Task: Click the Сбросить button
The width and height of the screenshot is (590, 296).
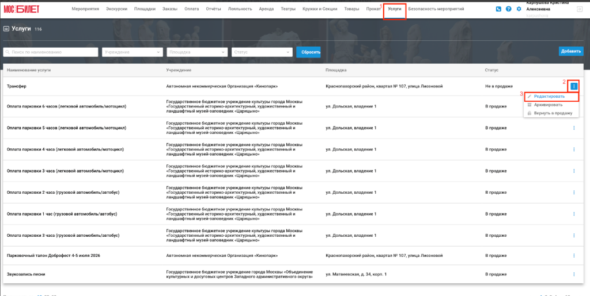Action: (308, 52)
